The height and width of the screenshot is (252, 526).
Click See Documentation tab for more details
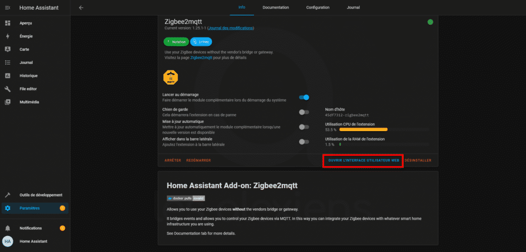[x=201, y=233]
